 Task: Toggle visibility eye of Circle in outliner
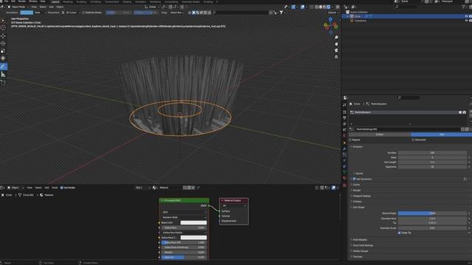pyautogui.click(x=466, y=16)
